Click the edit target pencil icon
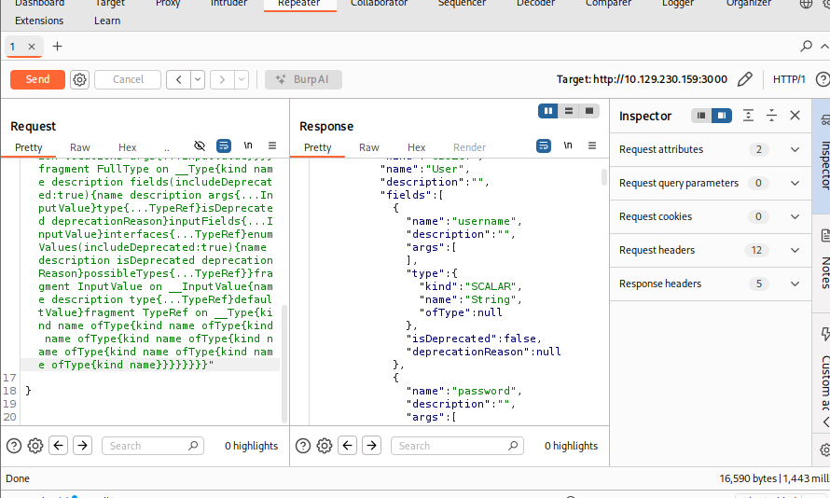 click(x=745, y=79)
